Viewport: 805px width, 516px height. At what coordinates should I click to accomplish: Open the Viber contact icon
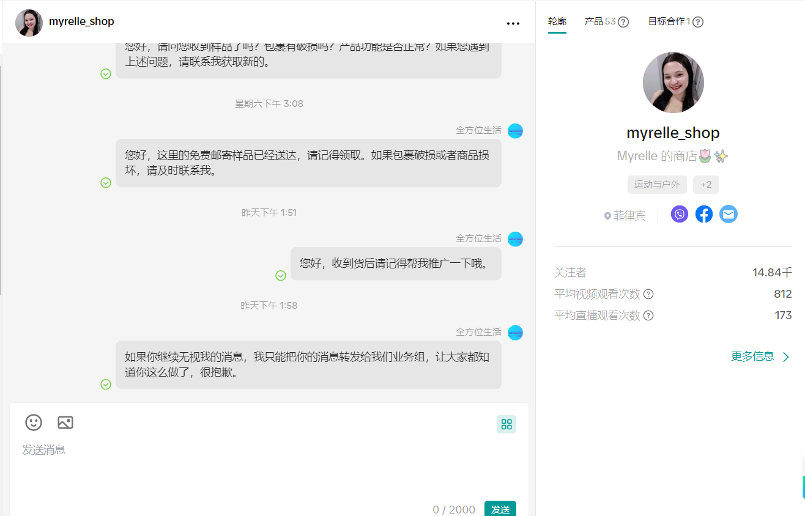point(680,214)
